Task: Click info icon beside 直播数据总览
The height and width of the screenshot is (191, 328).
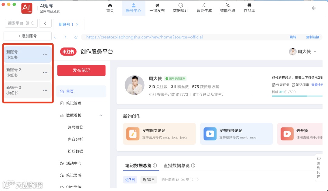Action: coord(193,166)
